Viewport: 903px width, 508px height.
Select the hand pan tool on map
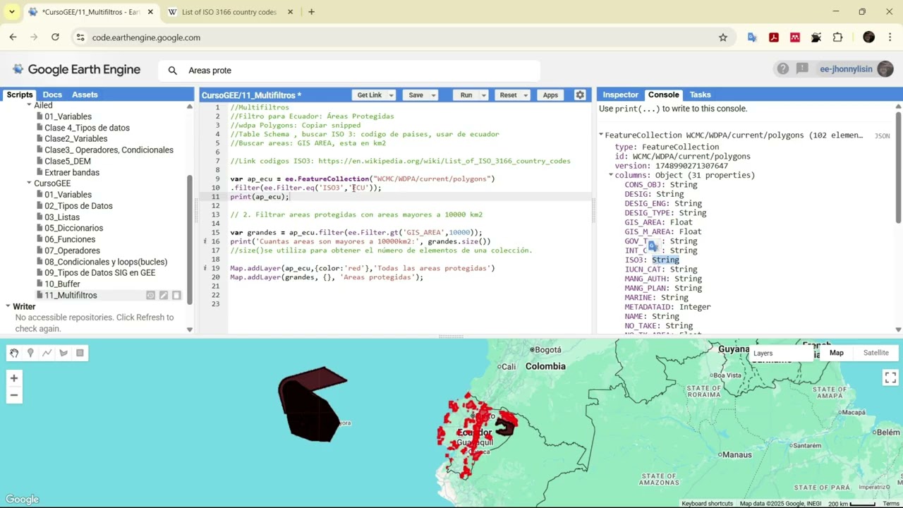click(14, 353)
